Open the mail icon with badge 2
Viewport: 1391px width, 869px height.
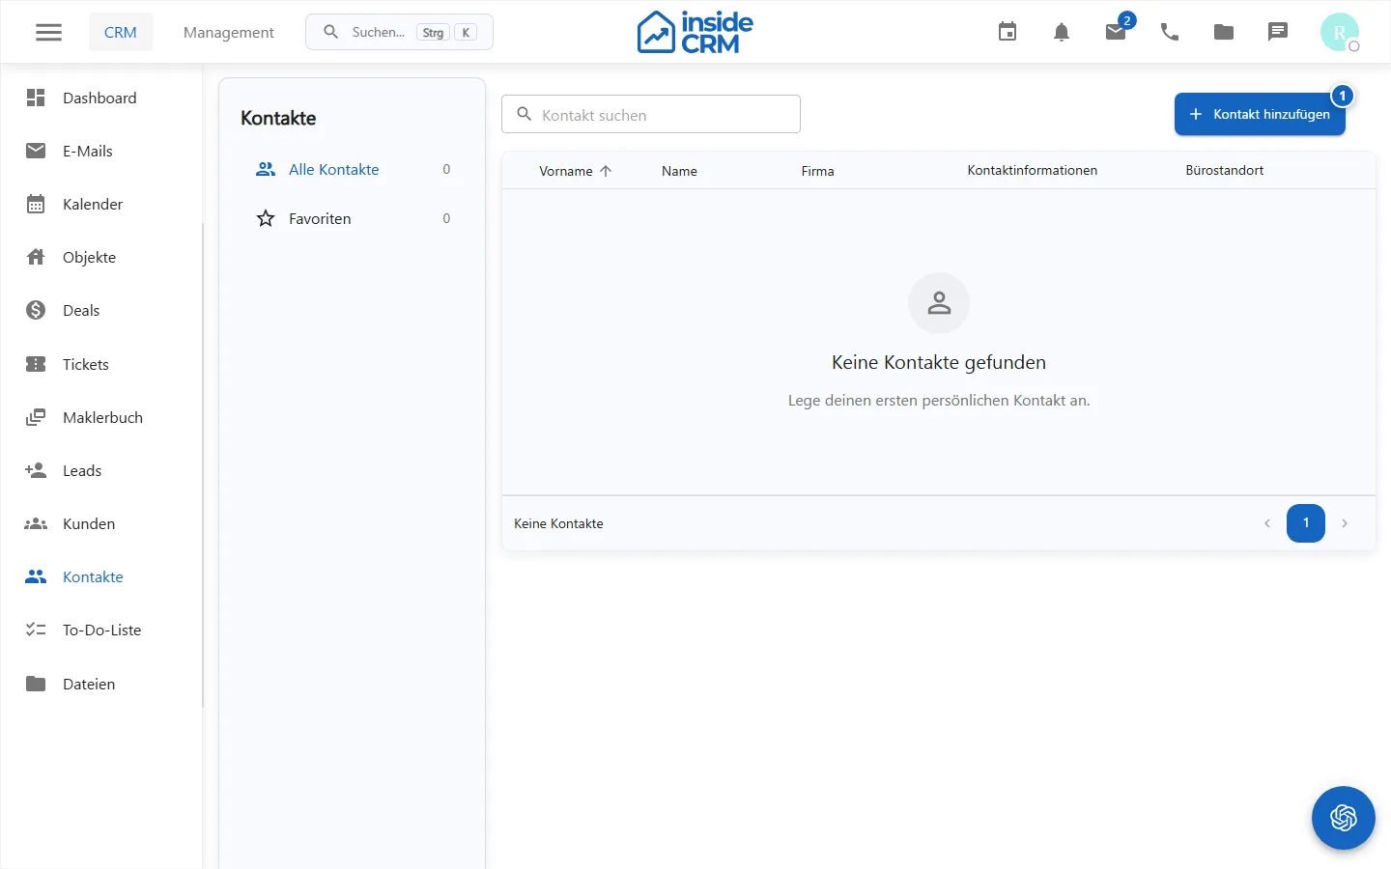pyautogui.click(x=1116, y=32)
